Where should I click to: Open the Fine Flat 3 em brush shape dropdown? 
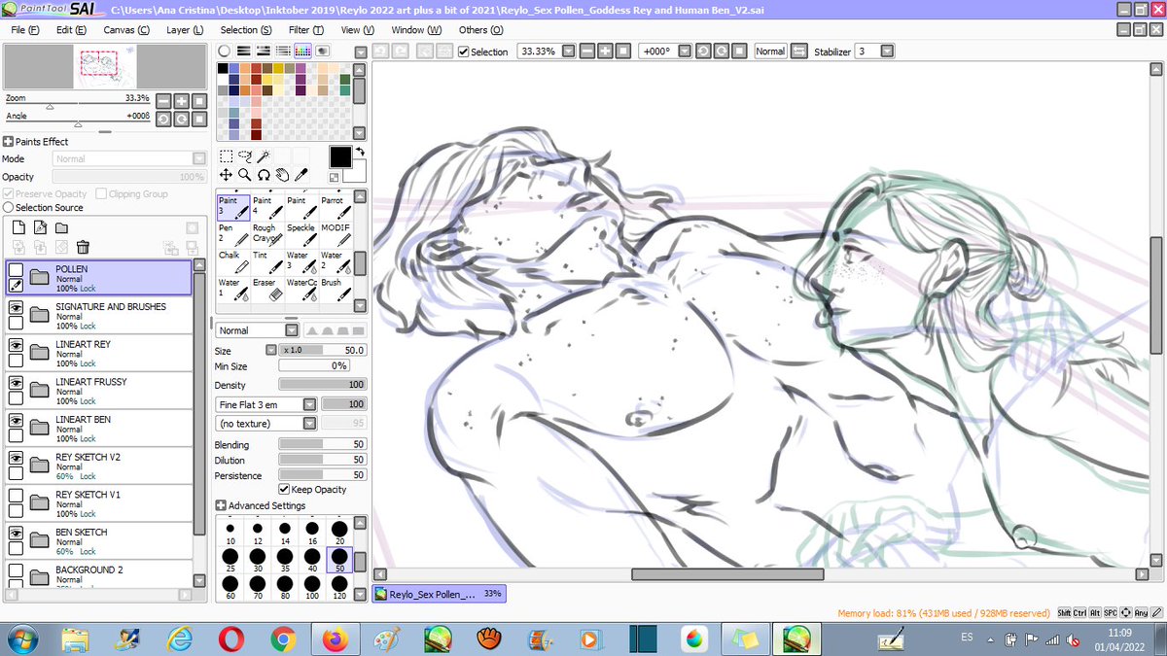[x=309, y=404]
